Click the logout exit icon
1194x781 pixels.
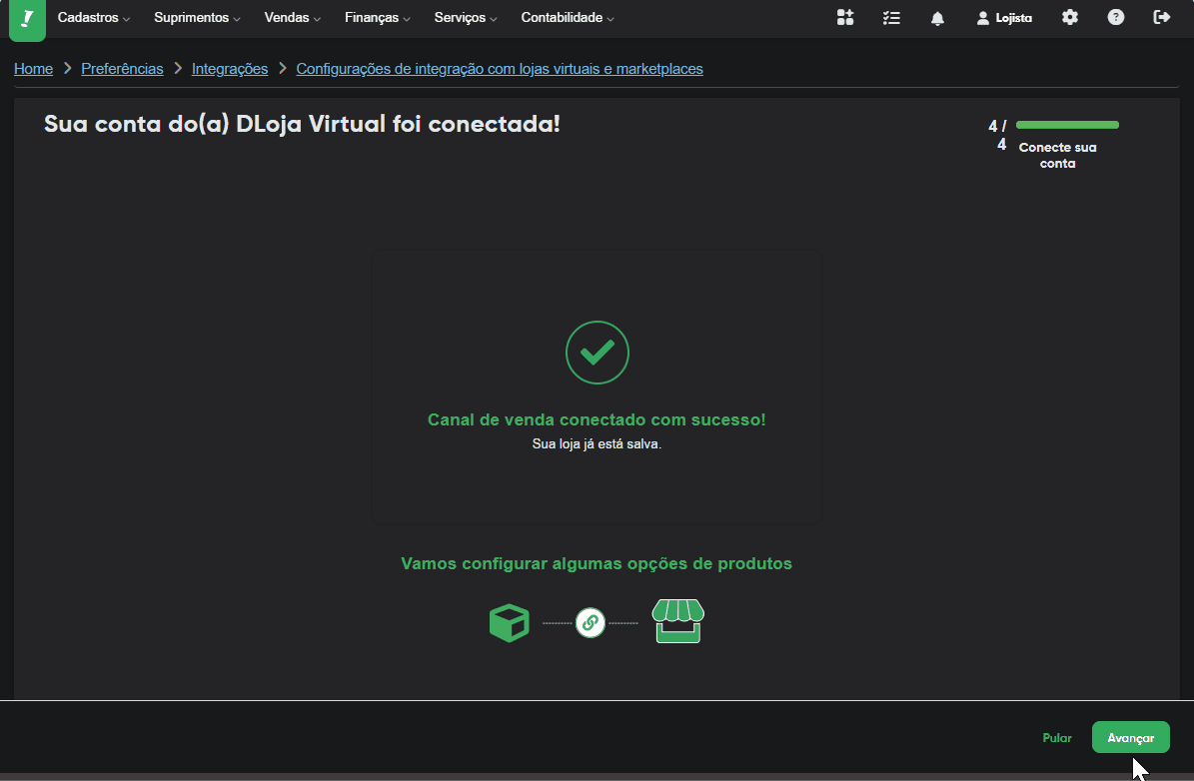[x=1161, y=18]
